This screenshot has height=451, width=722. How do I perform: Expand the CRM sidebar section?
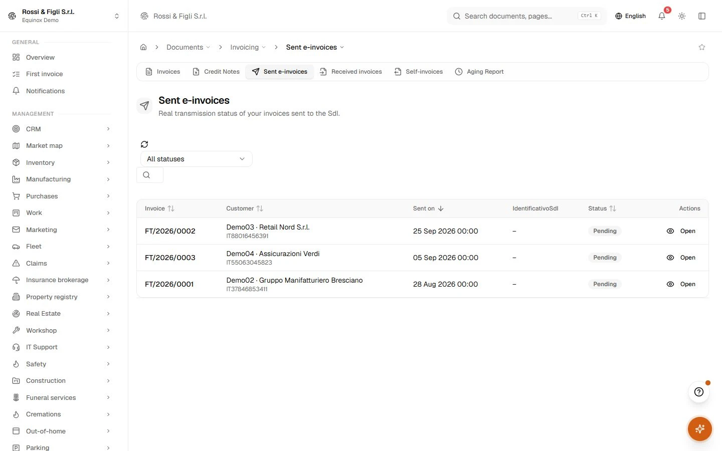[62, 129]
